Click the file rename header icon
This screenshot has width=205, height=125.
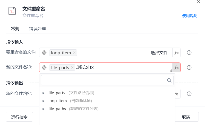point(12,11)
